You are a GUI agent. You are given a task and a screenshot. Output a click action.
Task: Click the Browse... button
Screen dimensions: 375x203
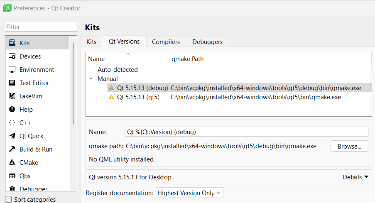point(349,146)
